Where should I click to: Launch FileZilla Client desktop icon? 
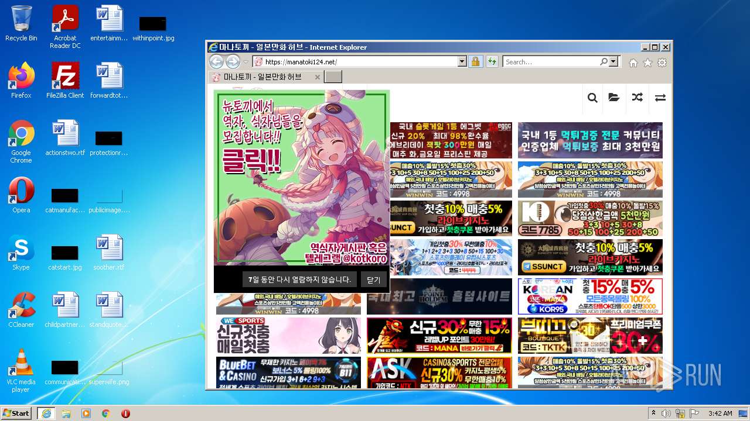65,81
